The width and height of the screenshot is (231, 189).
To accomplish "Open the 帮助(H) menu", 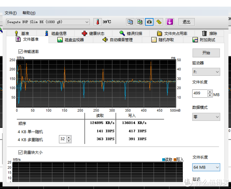I will (29, 13).
